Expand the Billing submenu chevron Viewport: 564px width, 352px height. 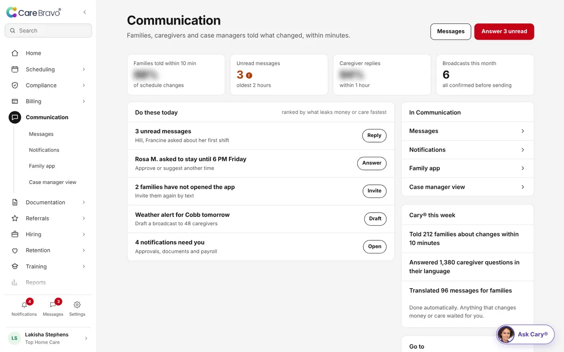[x=84, y=101]
